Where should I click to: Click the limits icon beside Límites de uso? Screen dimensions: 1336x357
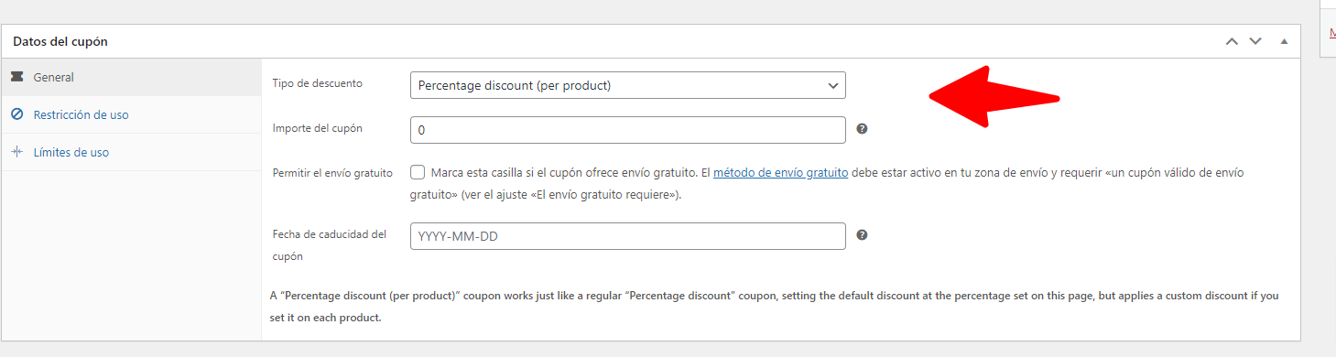coord(16,152)
